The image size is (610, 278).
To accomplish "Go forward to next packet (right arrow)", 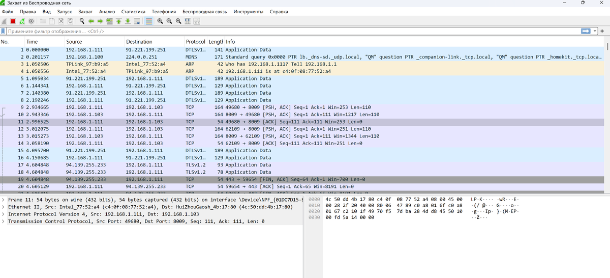I will (x=100, y=21).
